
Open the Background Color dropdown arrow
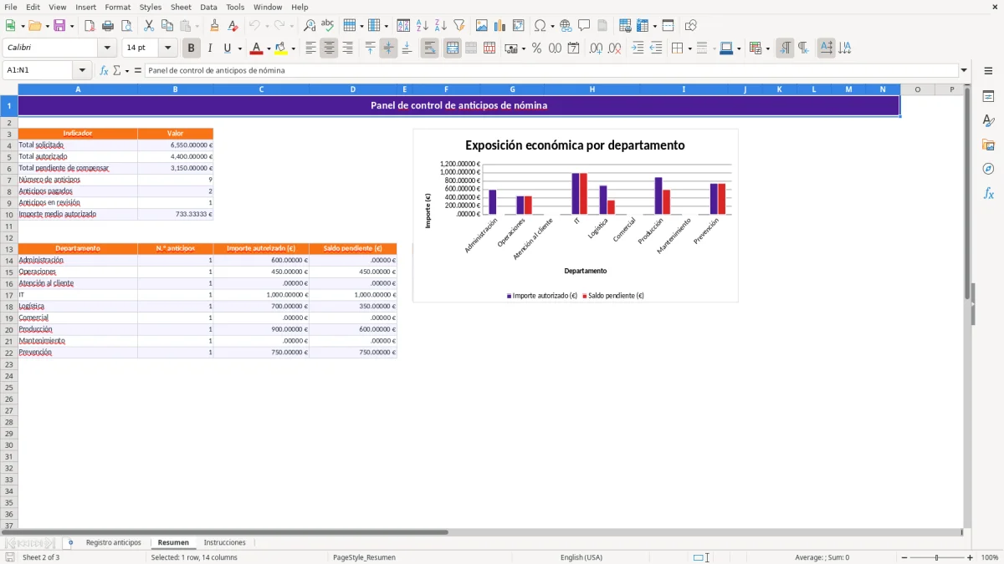(294, 48)
